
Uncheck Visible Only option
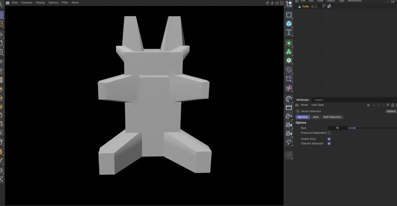(329, 139)
